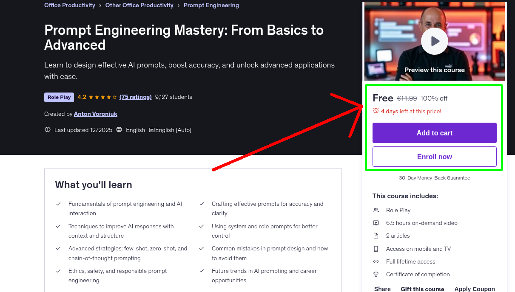Click the mobile icon beside Access on mobile and TV
The width and height of the screenshot is (515, 292).
pyautogui.click(x=376, y=248)
